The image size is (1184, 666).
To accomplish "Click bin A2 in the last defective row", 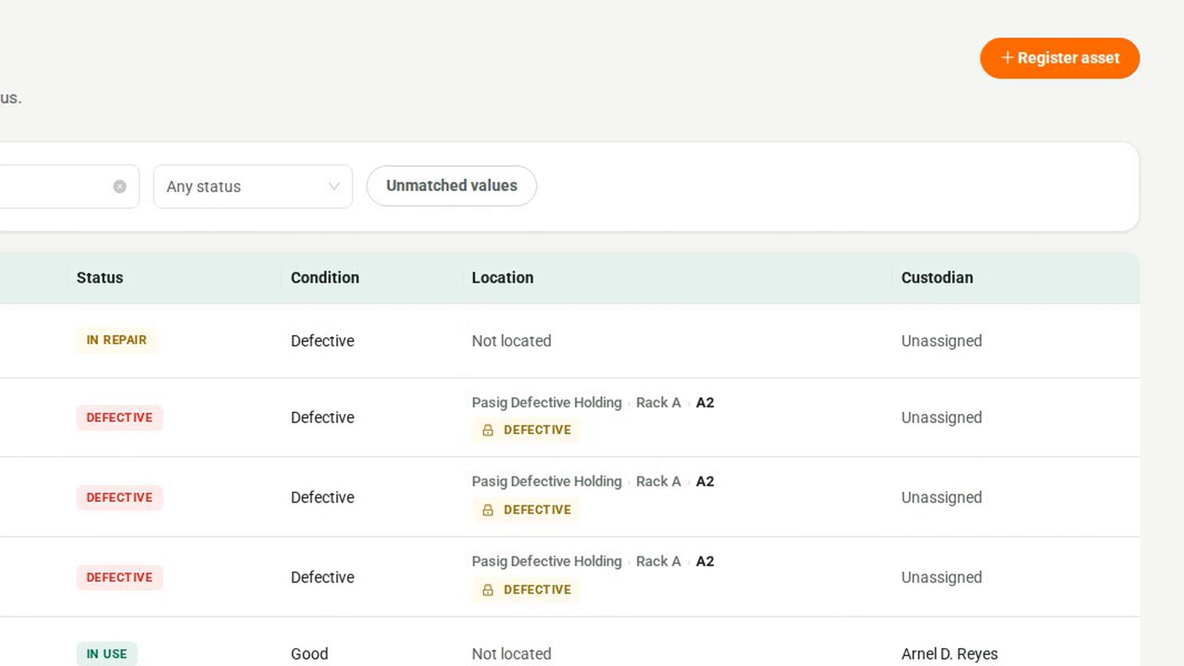I will (x=705, y=561).
